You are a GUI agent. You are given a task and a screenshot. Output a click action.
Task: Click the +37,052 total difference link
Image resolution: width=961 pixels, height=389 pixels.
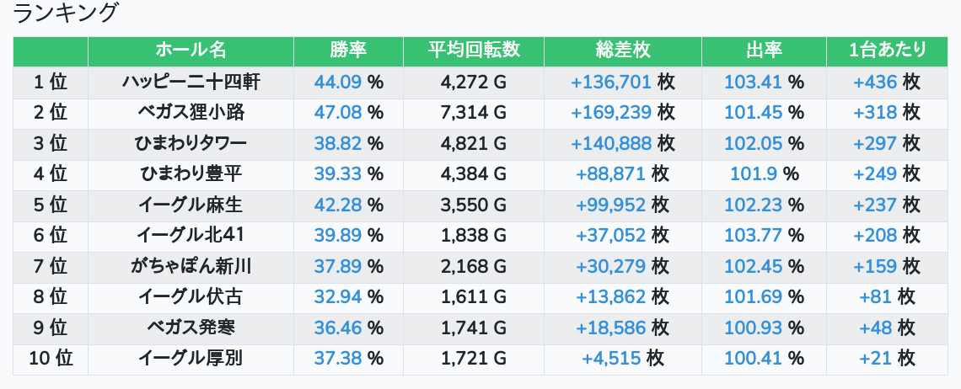tap(611, 236)
